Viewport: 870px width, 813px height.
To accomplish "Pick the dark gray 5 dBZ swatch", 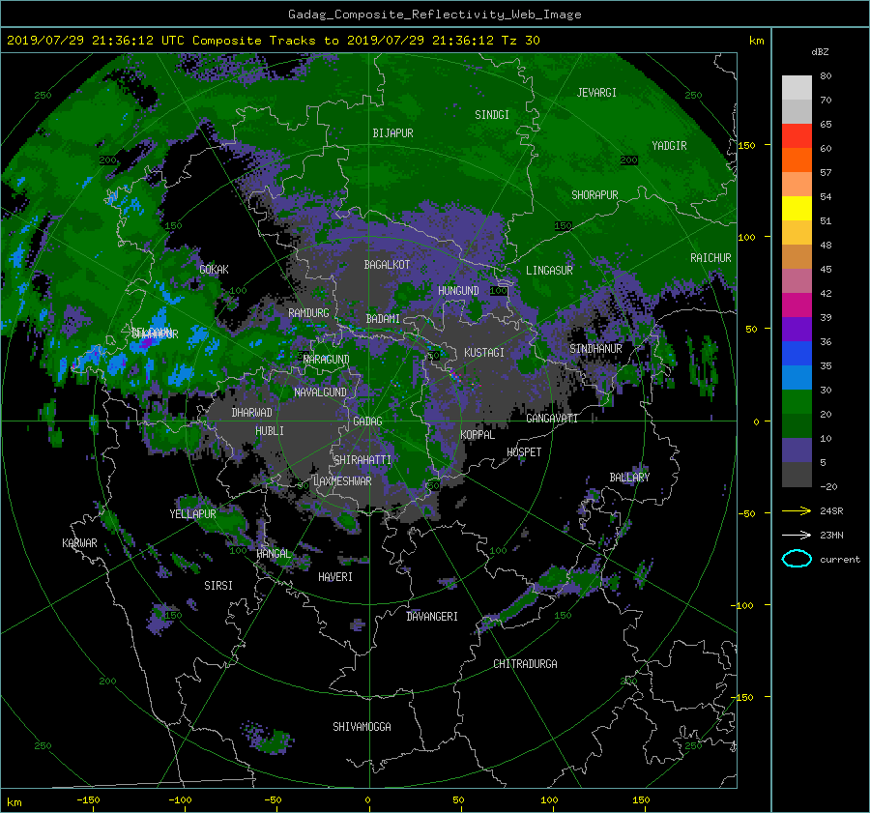I will coord(797,474).
